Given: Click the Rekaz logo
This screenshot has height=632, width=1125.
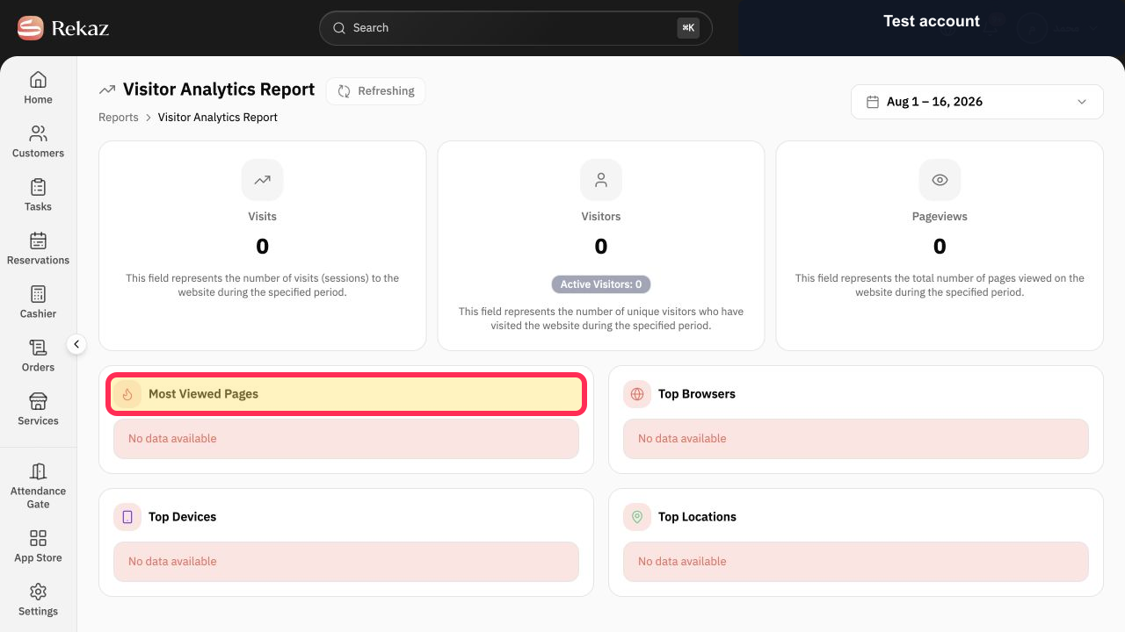Looking at the screenshot, I should [x=62, y=28].
